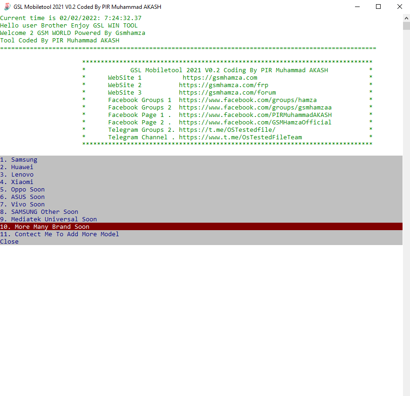Choose the 3. Lenovo entry

tap(201, 174)
